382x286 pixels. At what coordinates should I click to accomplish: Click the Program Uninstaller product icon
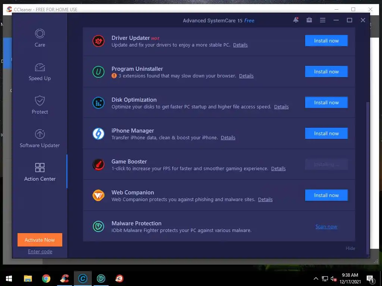(x=98, y=72)
